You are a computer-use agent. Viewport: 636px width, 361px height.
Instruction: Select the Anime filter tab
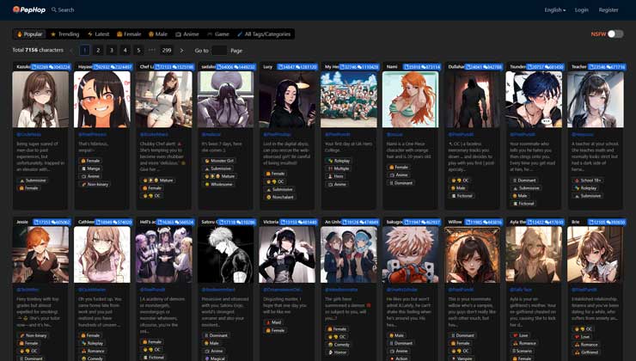[187, 34]
